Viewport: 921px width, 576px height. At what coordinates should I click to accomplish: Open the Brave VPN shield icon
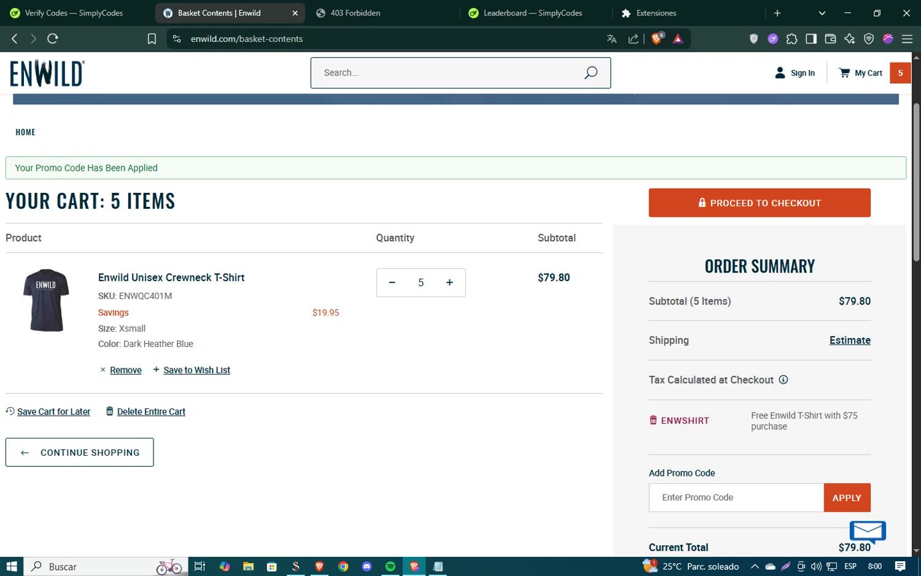tap(869, 39)
